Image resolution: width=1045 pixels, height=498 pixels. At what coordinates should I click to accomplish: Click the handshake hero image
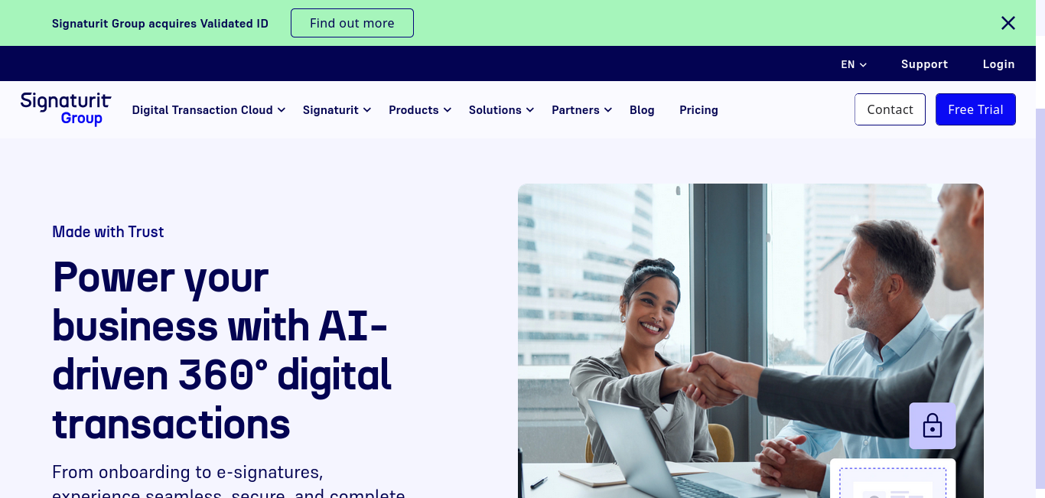[750, 340]
